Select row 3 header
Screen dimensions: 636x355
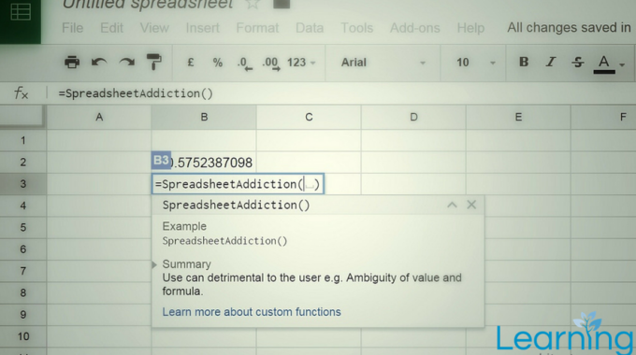(x=23, y=184)
